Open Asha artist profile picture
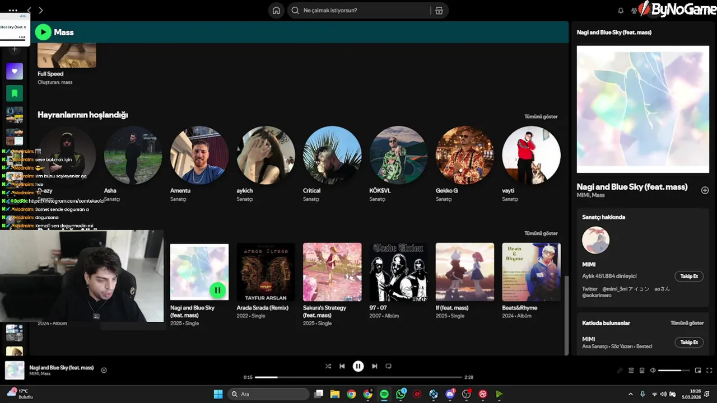The width and height of the screenshot is (717, 403). pos(133,155)
